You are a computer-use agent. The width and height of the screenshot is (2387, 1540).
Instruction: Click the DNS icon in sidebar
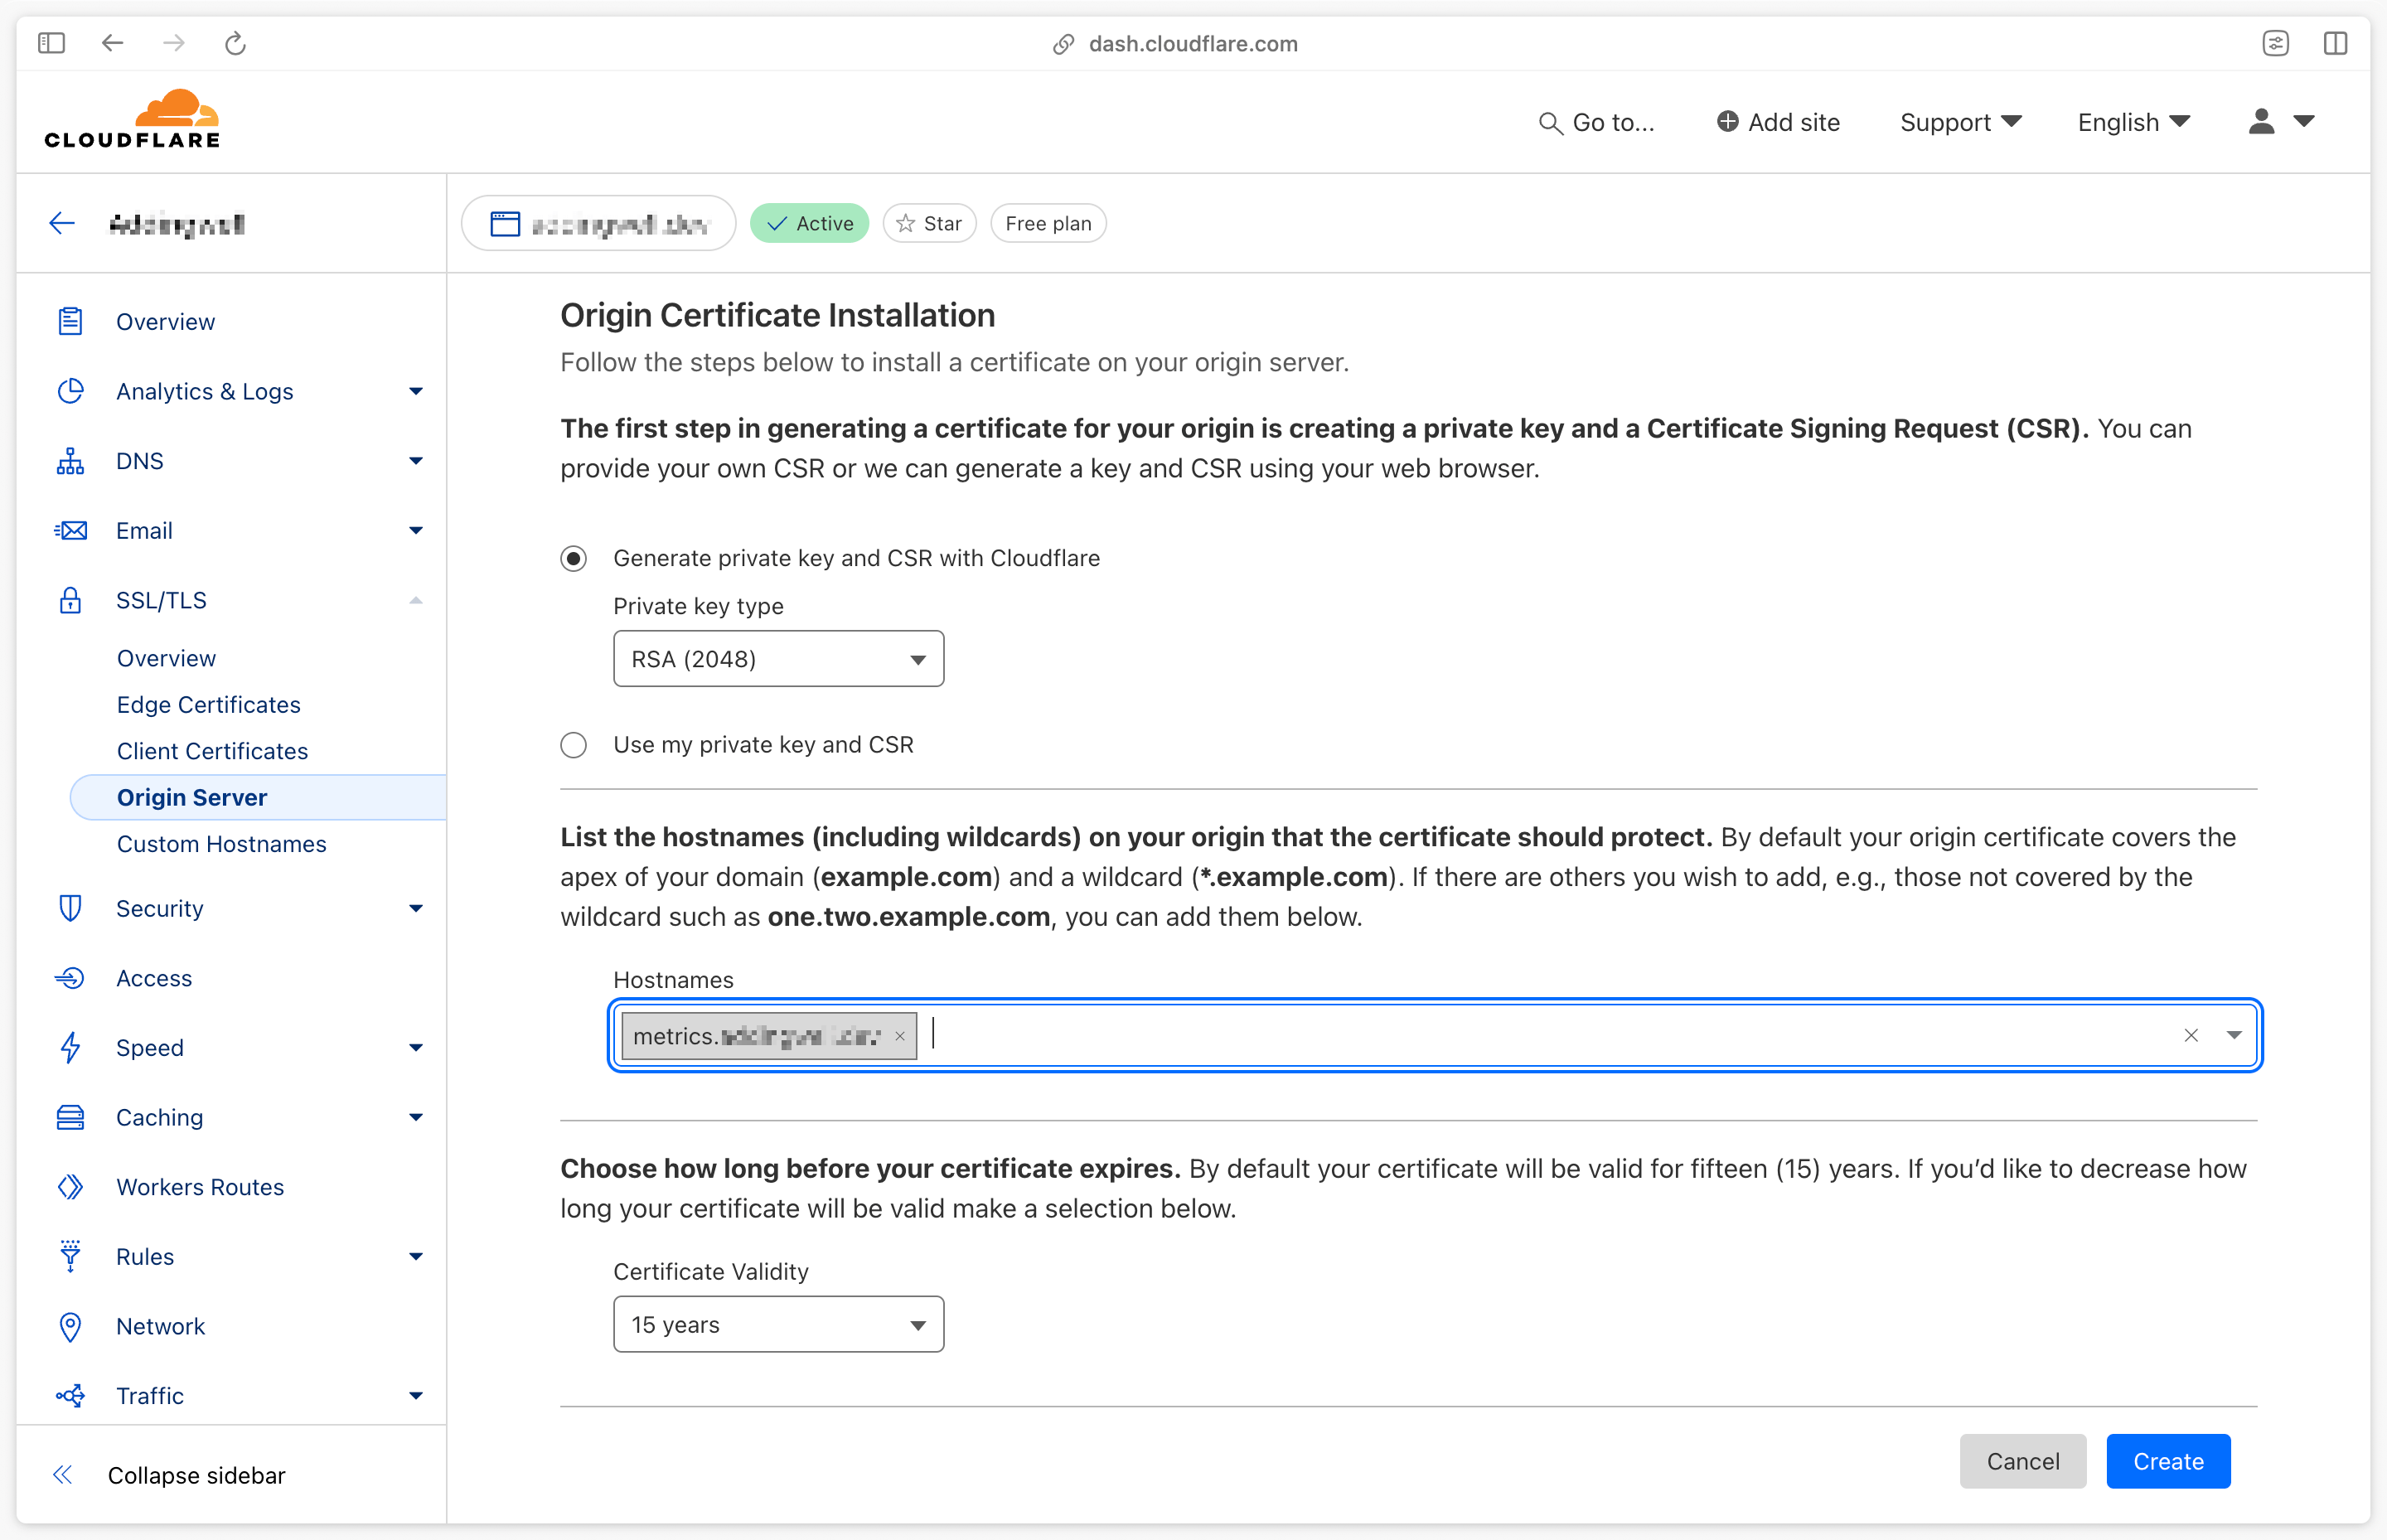coord(70,459)
